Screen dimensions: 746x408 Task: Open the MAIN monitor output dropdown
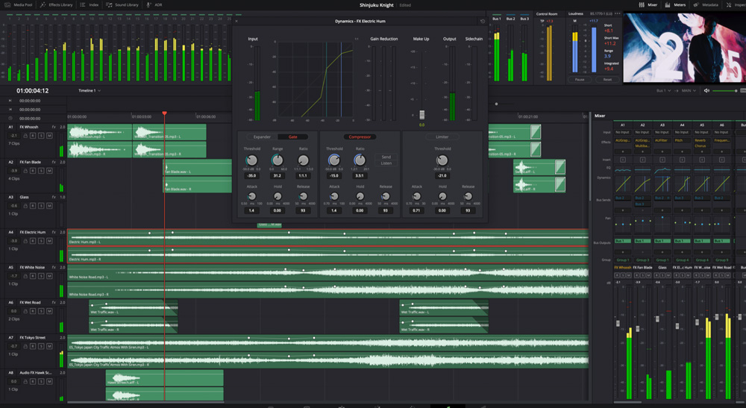pos(689,90)
